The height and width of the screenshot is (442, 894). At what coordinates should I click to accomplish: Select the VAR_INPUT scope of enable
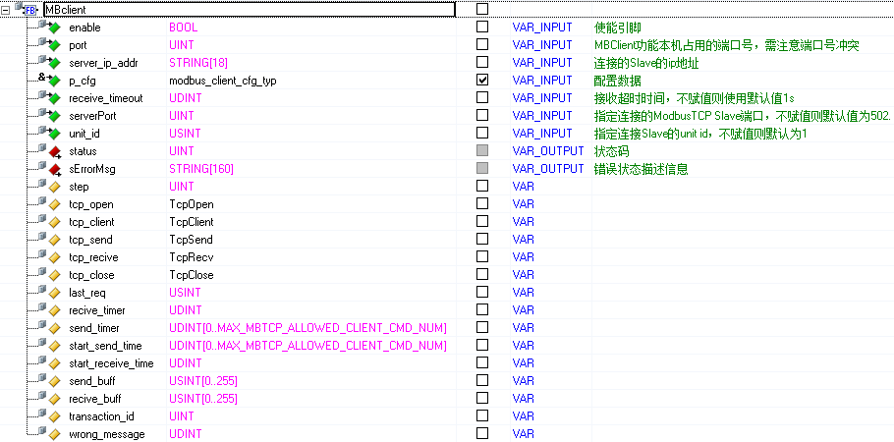542,28
